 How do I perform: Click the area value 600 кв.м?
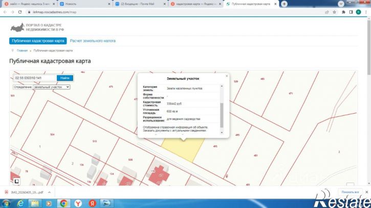coord(172,111)
